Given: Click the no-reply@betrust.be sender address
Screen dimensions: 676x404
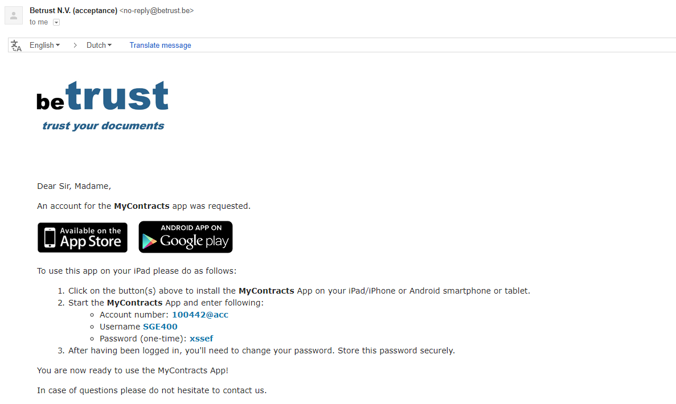Looking at the screenshot, I should tap(157, 11).
